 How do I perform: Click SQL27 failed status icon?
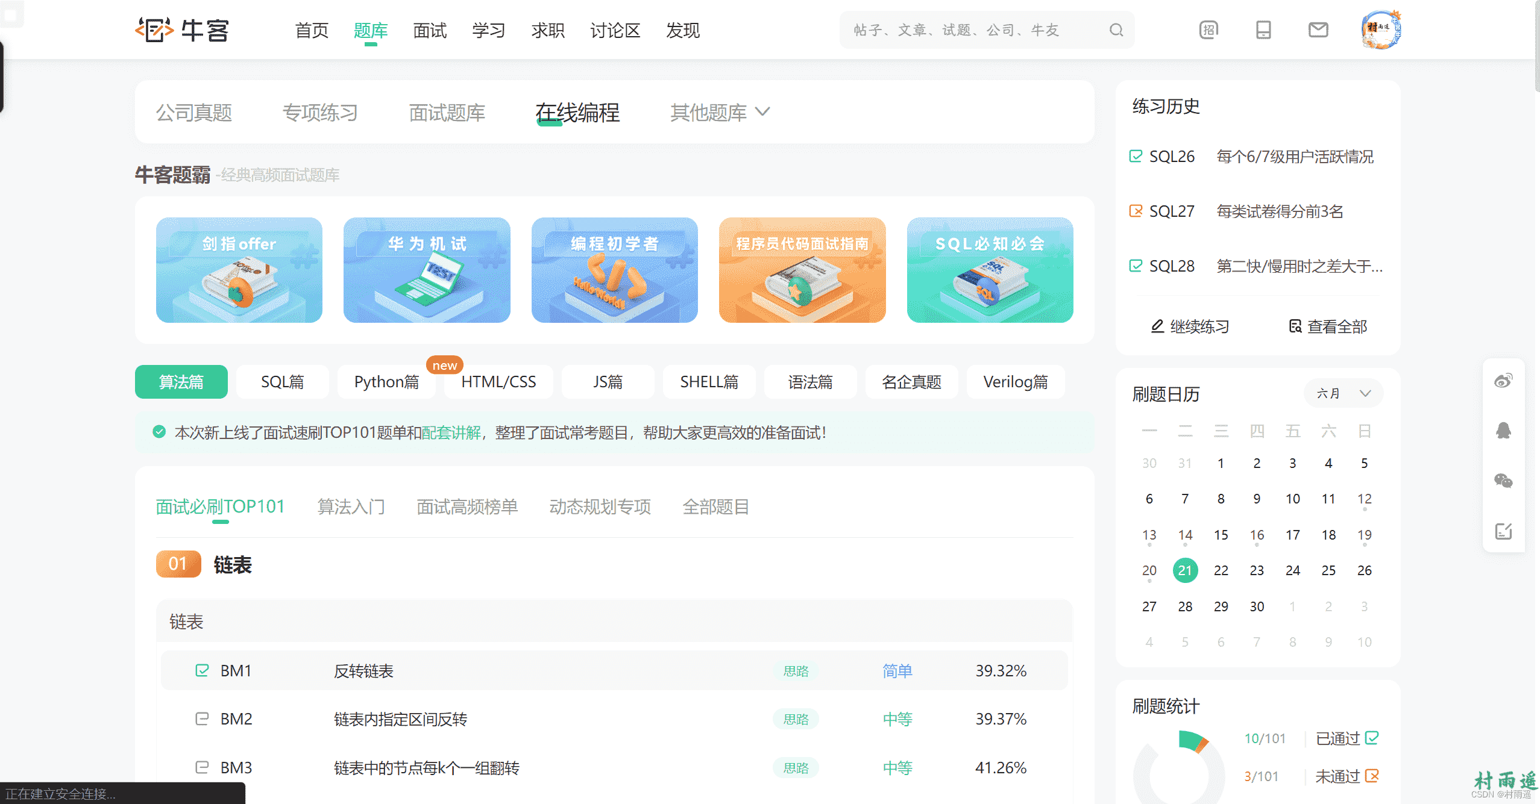coord(1136,211)
